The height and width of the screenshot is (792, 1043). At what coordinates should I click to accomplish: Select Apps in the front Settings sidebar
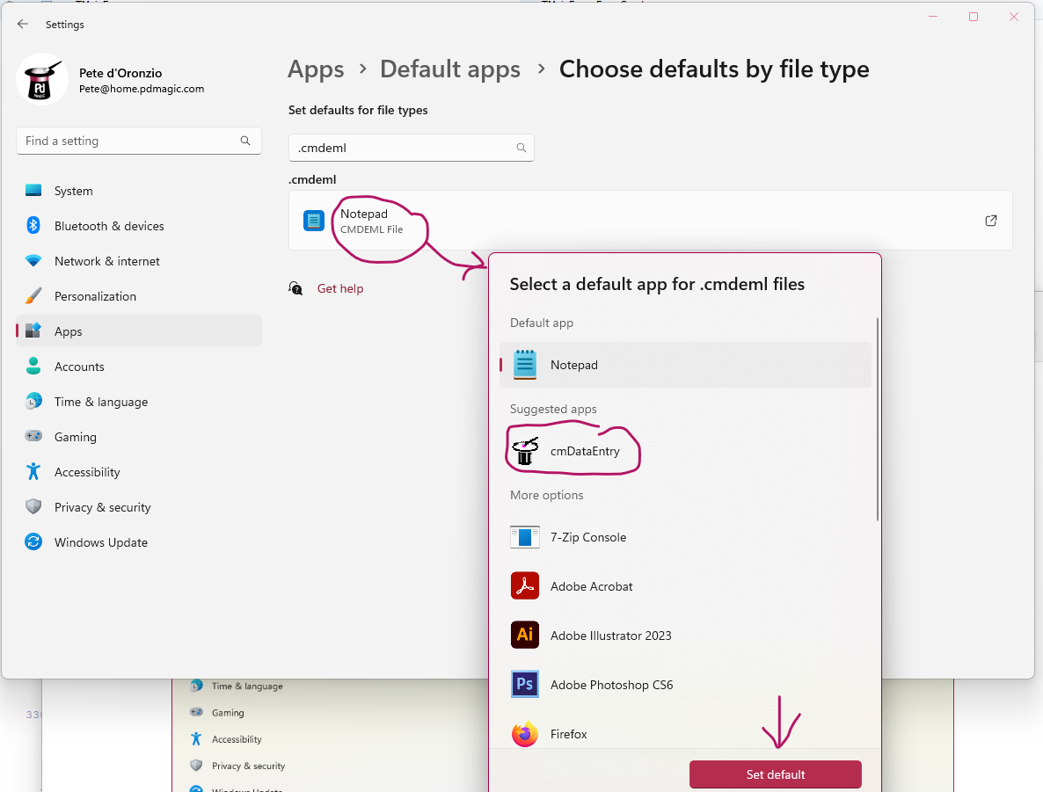click(138, 331)
